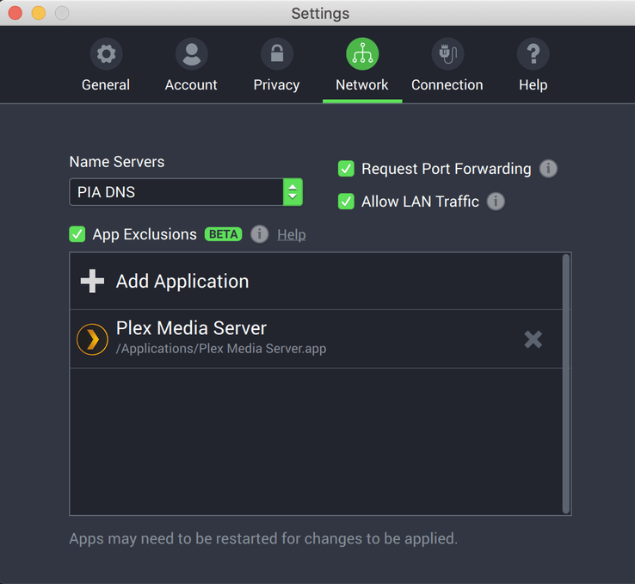Disable Request Port Forwarding checkbox
635x584 pixels.
click(x=346, y=169)
